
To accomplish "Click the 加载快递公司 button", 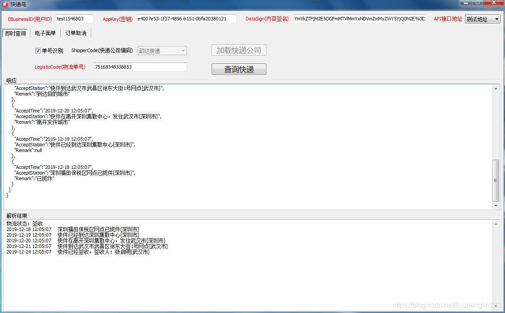I will 239,50.
